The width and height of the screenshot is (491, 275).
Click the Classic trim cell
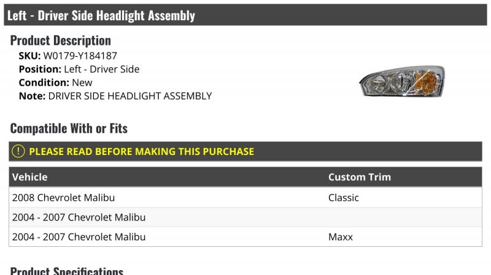point(344,198)
